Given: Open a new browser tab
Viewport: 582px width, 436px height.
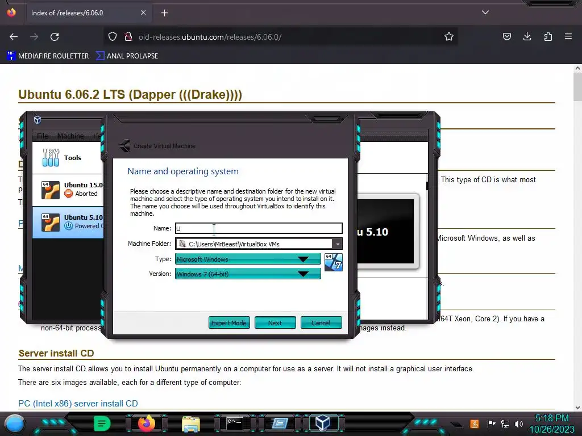Looking at the screenshot, I should click(x=164, y=13).
